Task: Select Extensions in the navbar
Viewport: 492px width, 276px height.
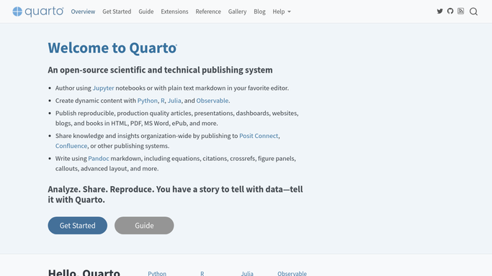Action: pos(174,11)
